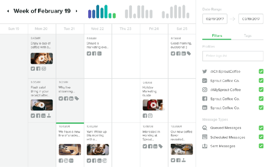Click Instagram icon beside @MySprout Coffee
This screenshot has height=167, width=269.
tap(205, 89)
